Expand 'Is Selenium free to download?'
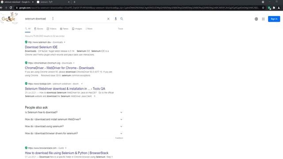The height and width of the screenshot is (159, 283). [x=74, y=112]
